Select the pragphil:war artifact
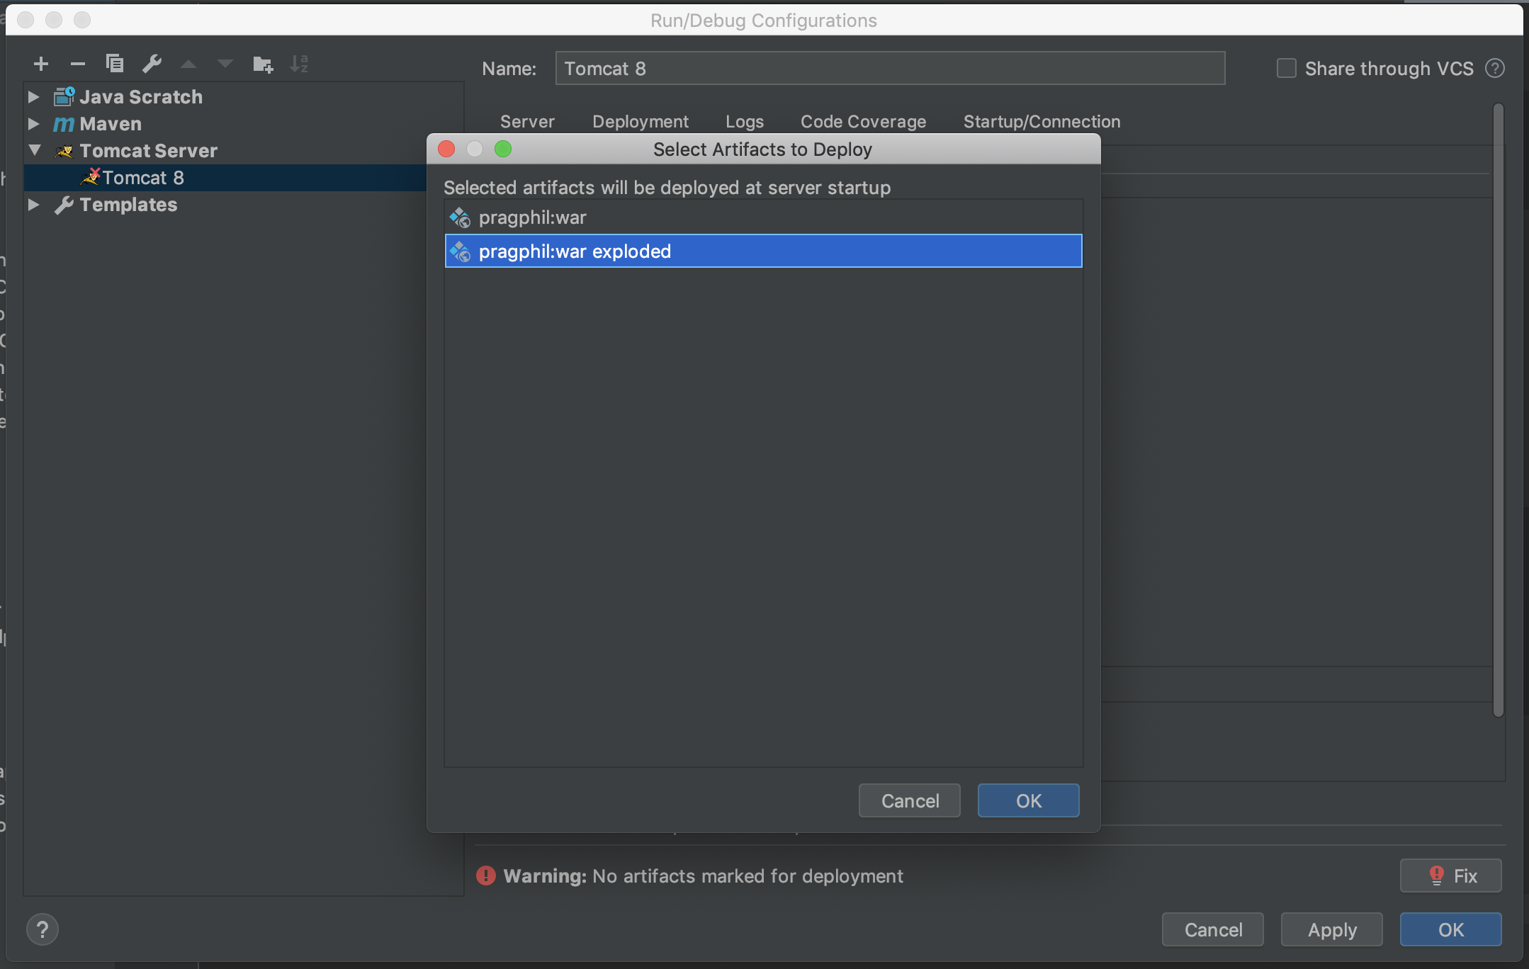Viewport: 1529px width, 969px height. (x=533, y=217)
